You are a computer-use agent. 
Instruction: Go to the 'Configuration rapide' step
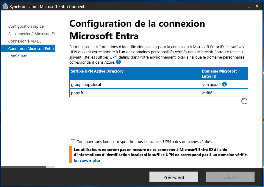[26, 26]
